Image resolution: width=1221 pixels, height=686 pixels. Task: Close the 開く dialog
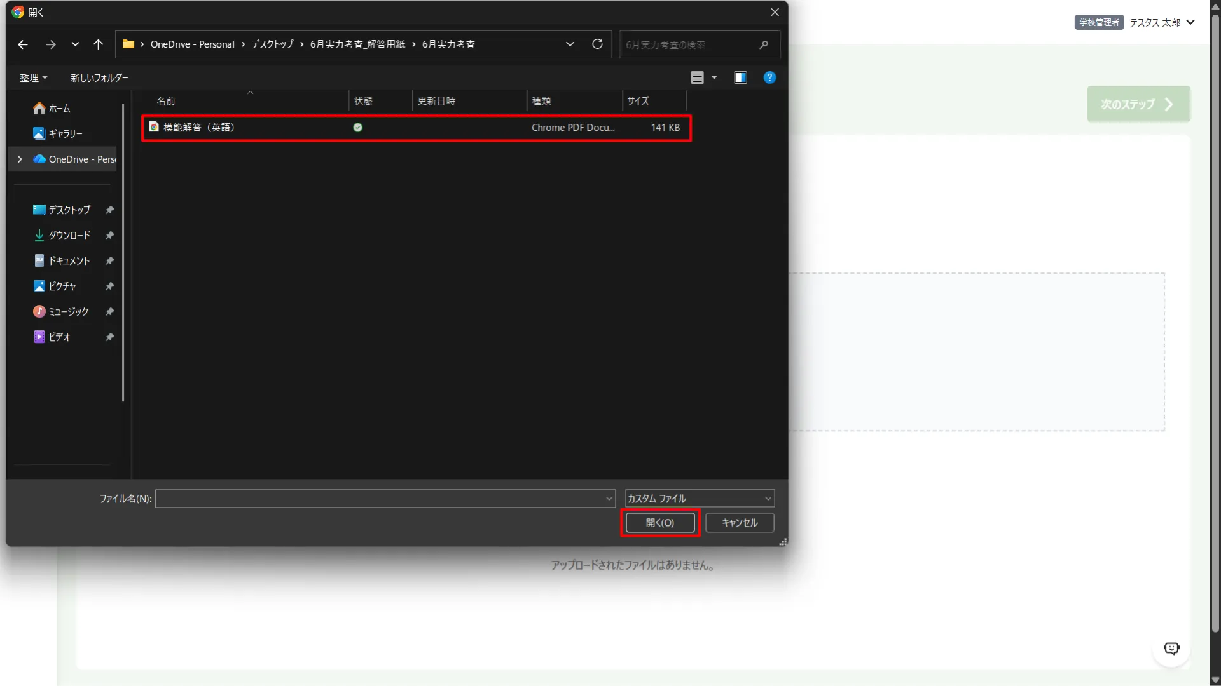[x=775, y=12]
